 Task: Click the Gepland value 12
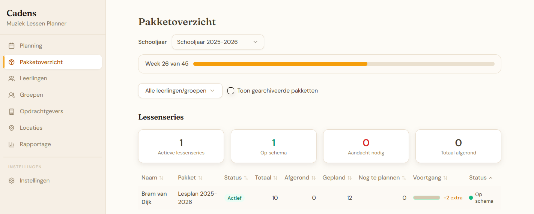coord(349,198)
